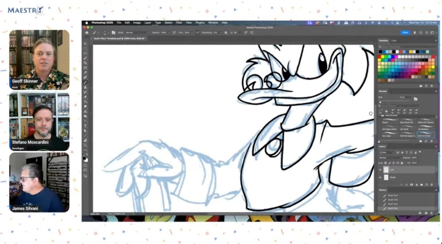This screenshot has height=244, width=442.
Task: Toggle layer filtering on or off
Action: point(420,152)
